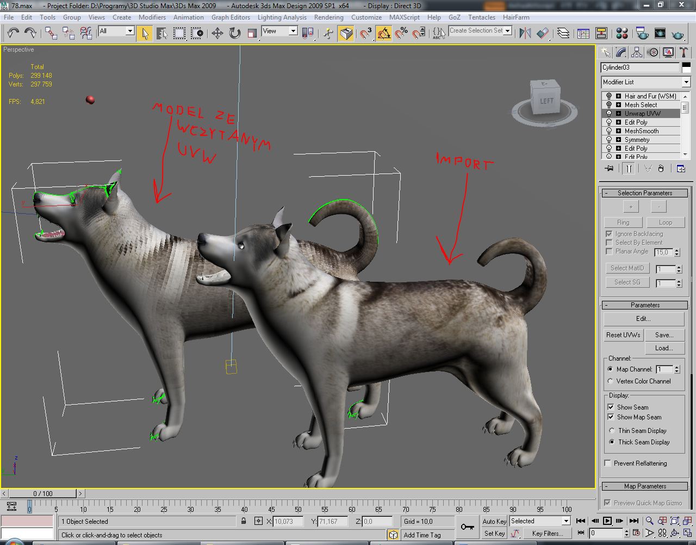696x545 pixels.
Task: Click the Rectangular Selection Region icon
Action: (x=179, y=33)
